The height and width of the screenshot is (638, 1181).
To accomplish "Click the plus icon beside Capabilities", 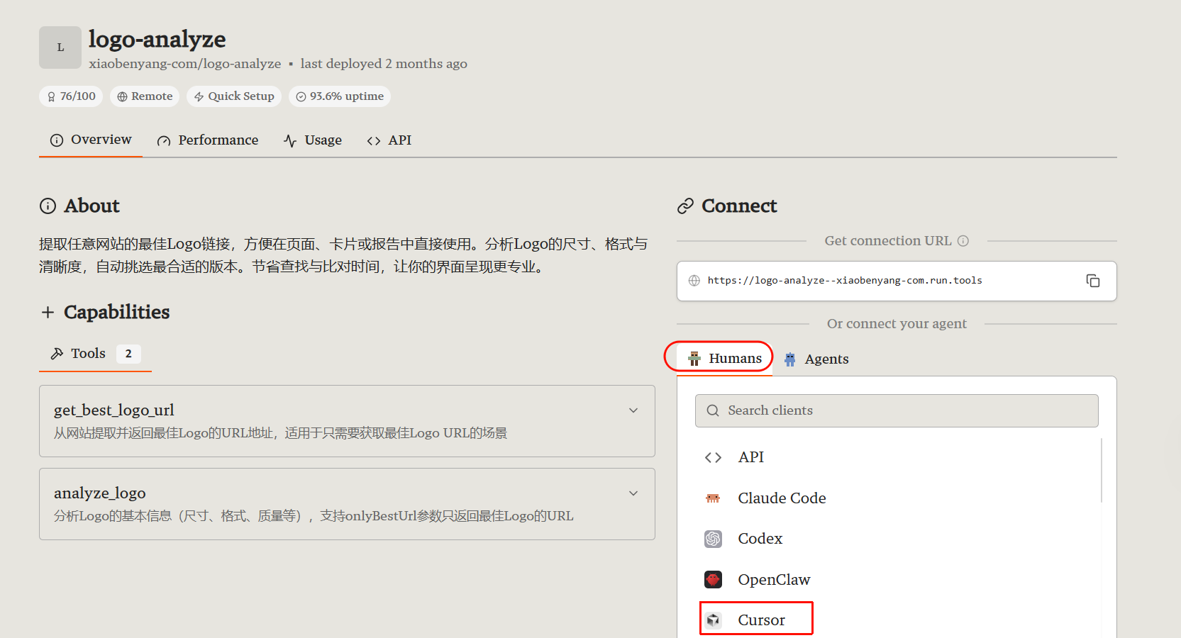I will point(48,312).
